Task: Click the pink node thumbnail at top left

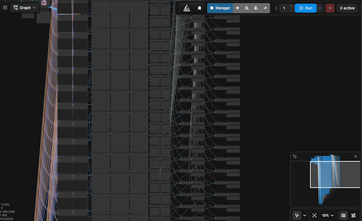Action: [x=44, y=3]
